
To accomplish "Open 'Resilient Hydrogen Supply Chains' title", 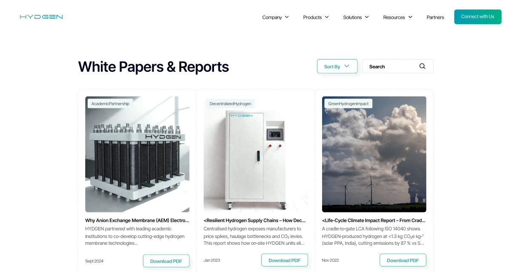I will pos(255,221).
